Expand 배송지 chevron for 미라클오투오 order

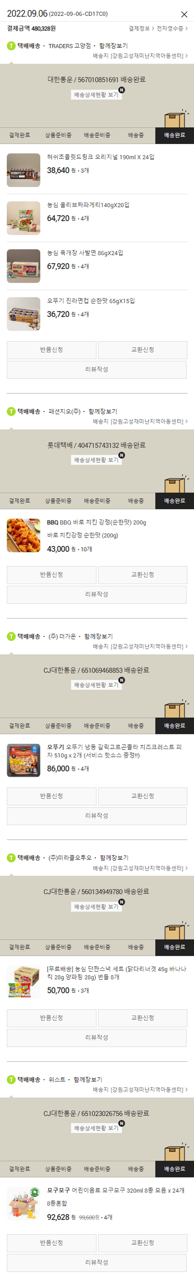click(x=186, y=869)
